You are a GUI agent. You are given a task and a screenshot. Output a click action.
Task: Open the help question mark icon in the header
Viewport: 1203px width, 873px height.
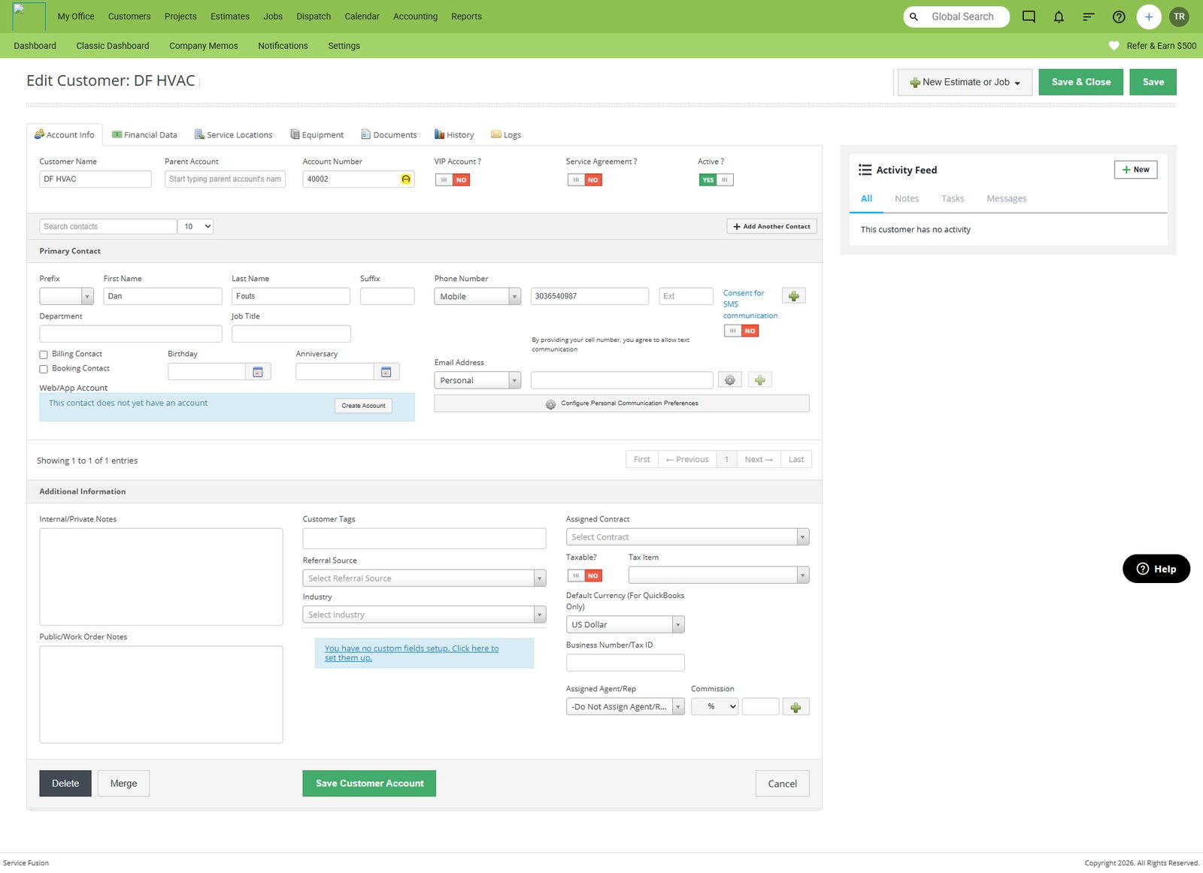click(x=1119, y=17)
